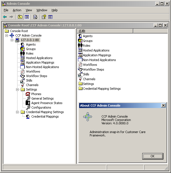Select Roles icon in the tree
The width and height of the screenshot is (171, 173).
click(23, 53)
